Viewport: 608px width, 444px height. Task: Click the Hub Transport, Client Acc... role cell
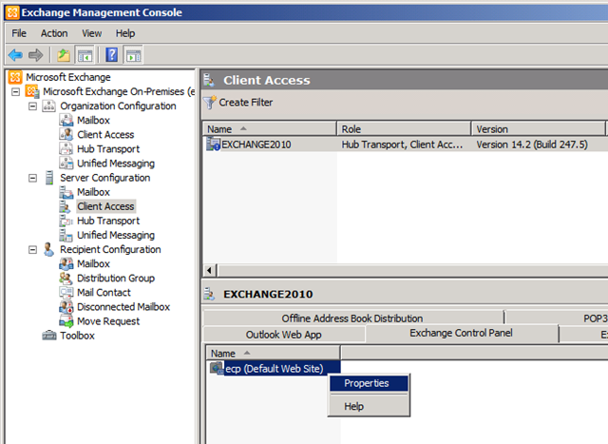[x=402, y=145]
